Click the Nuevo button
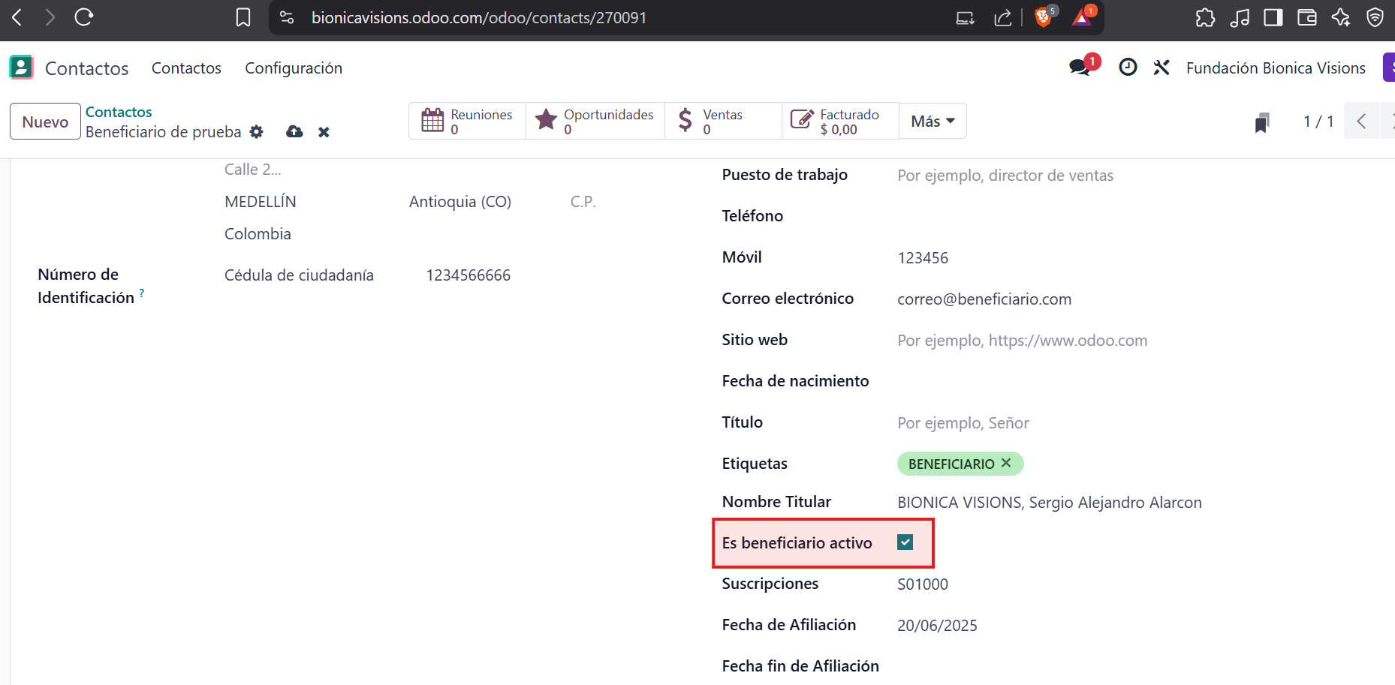This screenshot has height=685, width=1395. click(x=45, y=122)
